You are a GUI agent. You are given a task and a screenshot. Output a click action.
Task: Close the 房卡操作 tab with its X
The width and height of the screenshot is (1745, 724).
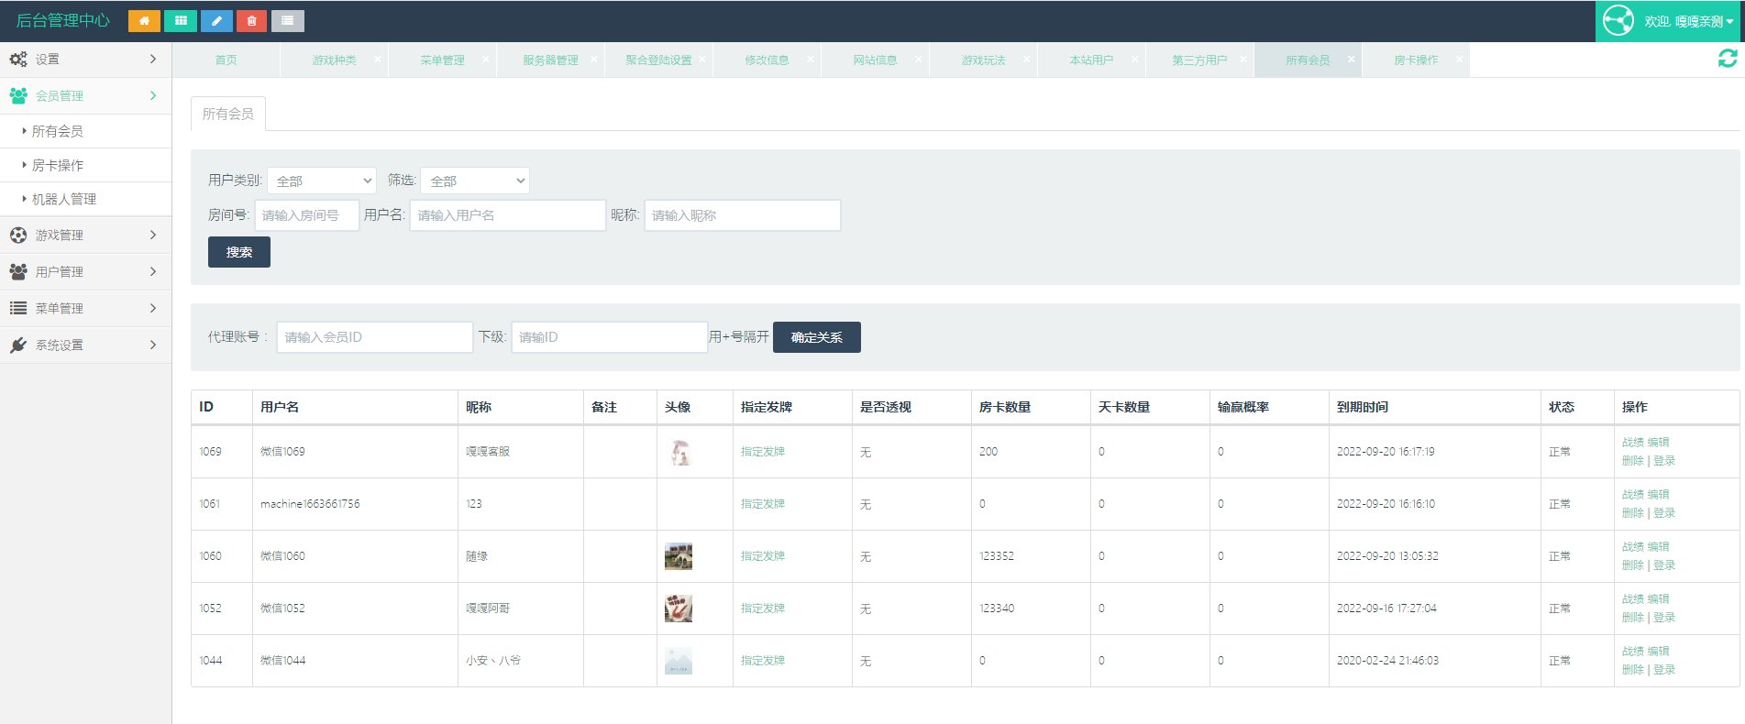pos(1459,60)
